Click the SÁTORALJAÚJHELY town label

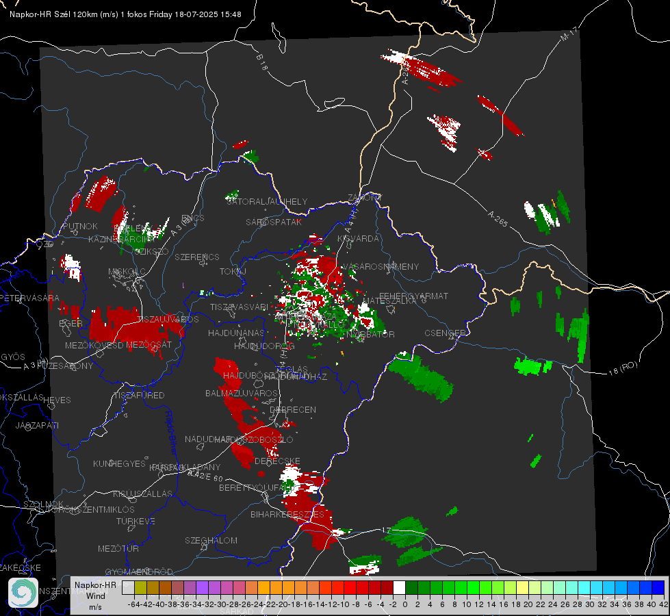[267, 201]
